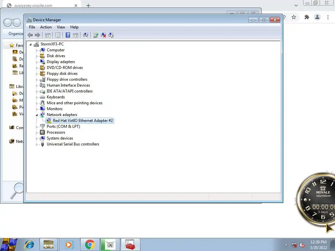The image size is (335, 251).
Task: Click the network tray icon
Action: pos(294,245)
